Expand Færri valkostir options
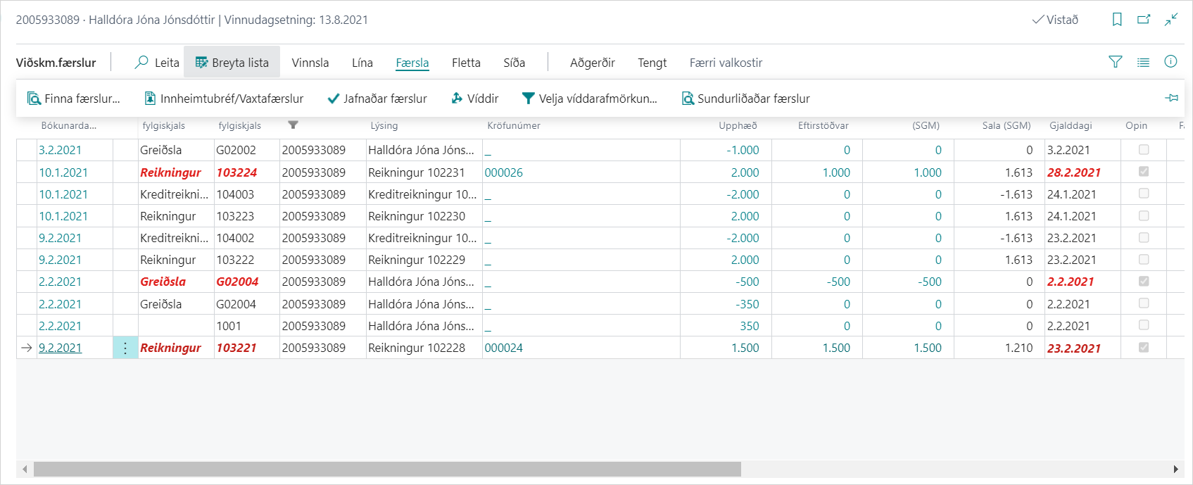The height and width of the screenshot is (485, 1193). (726, 63)
